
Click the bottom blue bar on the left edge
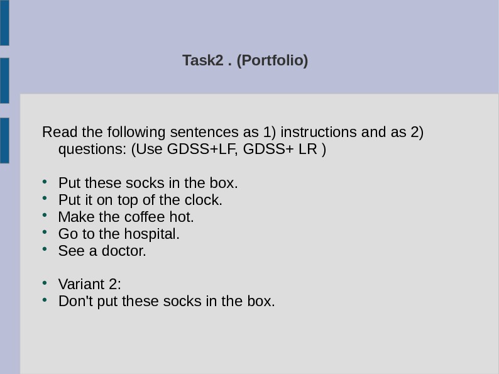4,140
